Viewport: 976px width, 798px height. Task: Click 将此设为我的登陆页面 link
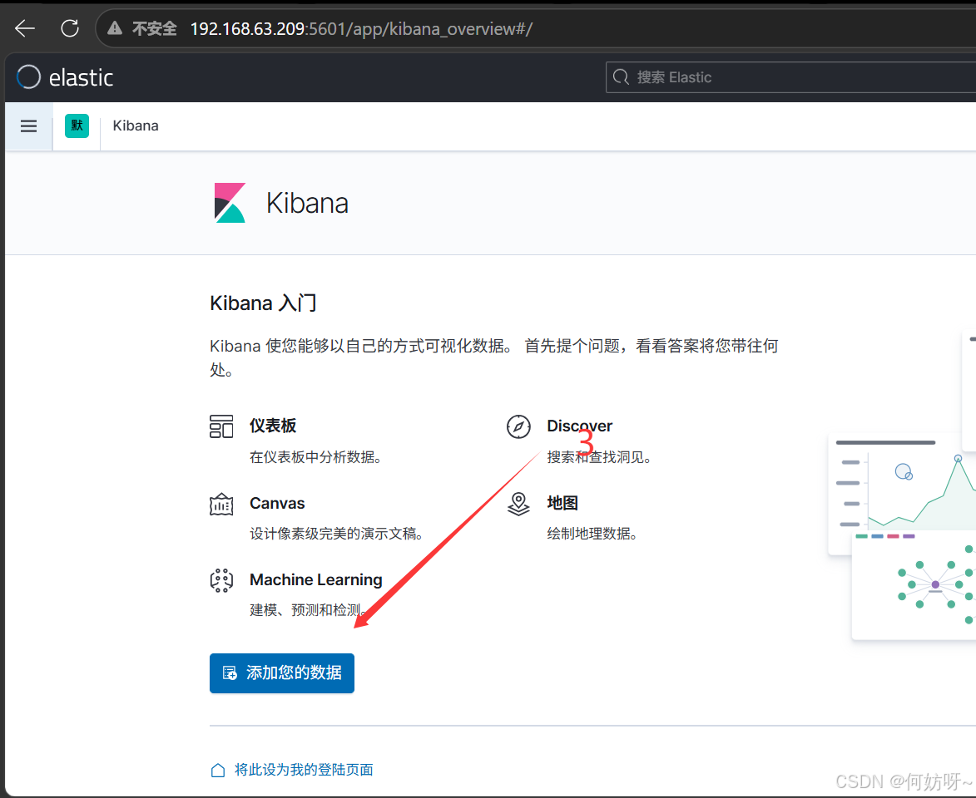(304, 770)
